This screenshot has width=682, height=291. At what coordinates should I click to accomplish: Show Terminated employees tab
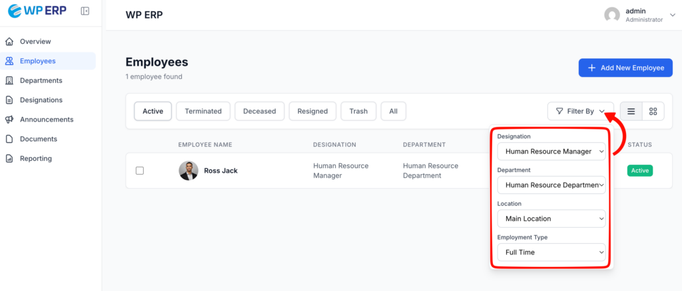tap(203, 111)
